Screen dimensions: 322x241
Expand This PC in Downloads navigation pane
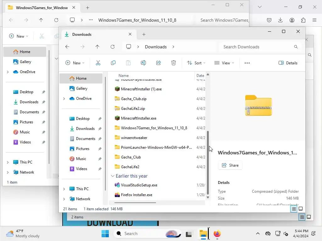(x=64, y=189)
